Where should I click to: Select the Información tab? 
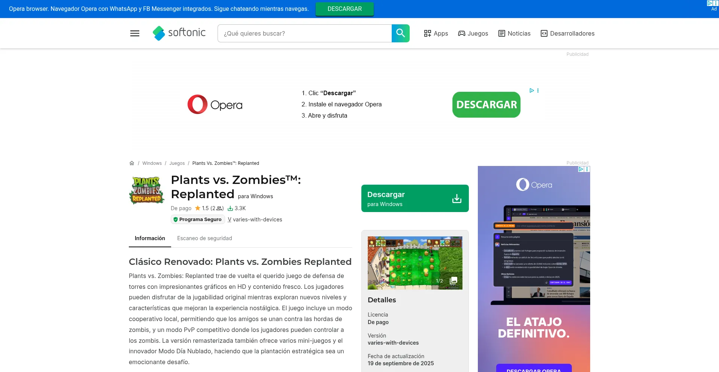click(x=150, y=238)
